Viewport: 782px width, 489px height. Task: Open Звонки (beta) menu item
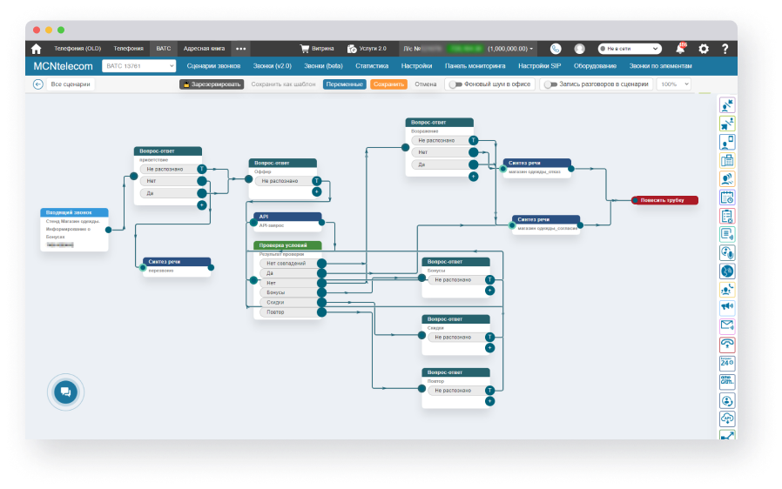(x=323, y=66)
